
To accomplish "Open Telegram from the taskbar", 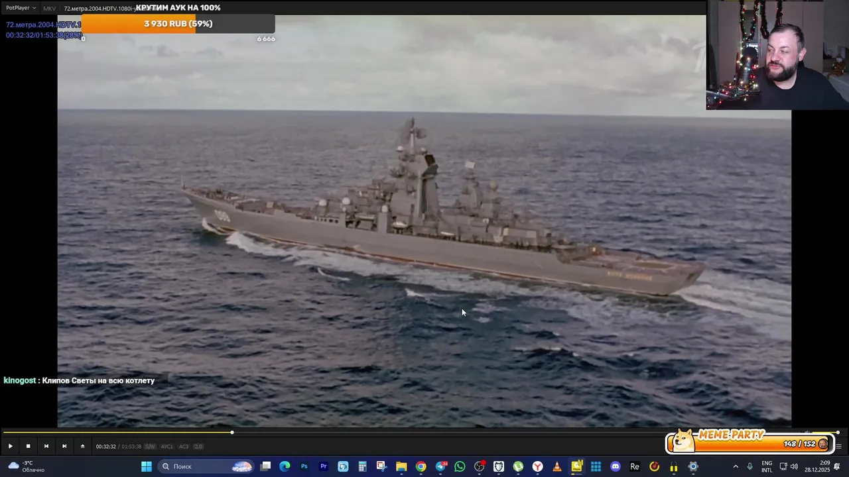I will tap(440, 466).
